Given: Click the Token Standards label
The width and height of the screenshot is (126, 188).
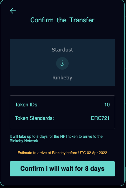Looking at the screenshot, I should click(x=34, y=118).
